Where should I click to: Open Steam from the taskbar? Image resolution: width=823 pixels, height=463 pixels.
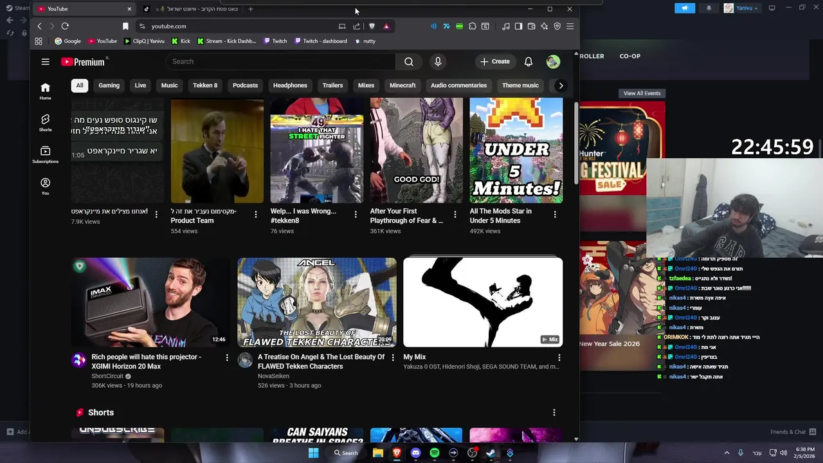pyautogui.click(x=491, y=453)
